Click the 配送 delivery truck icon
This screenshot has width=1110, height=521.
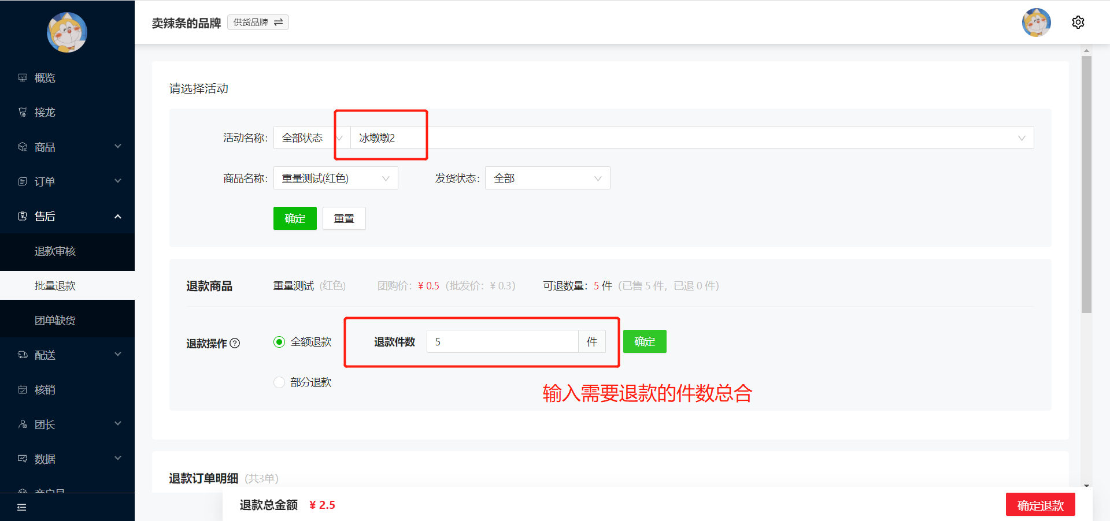23,355
